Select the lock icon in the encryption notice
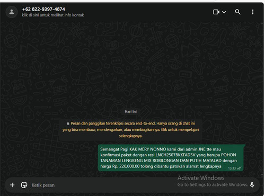This screenshot has width=265, height=196. click(x=68, y=123)
